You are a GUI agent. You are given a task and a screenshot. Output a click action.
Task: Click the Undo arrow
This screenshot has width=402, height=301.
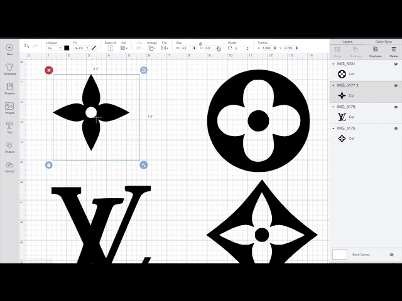click(26, 46)
